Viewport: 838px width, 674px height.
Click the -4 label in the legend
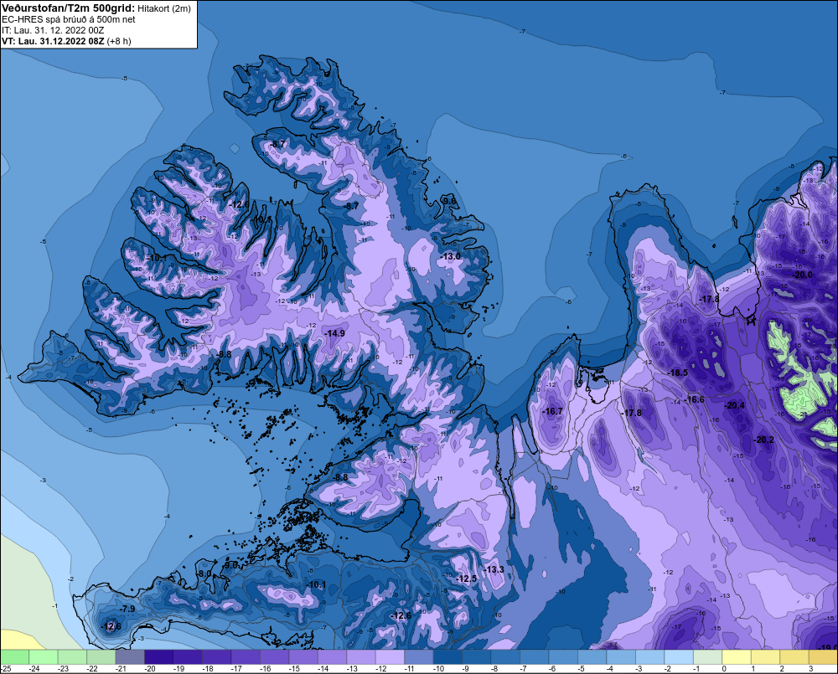coord(610,669)
